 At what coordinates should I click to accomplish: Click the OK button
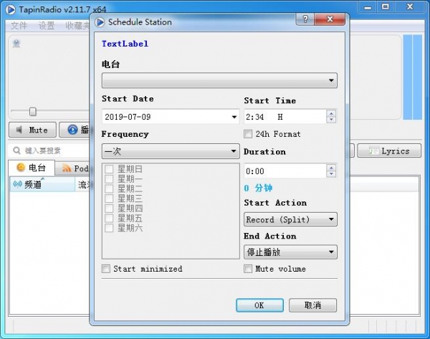point(259,305)
